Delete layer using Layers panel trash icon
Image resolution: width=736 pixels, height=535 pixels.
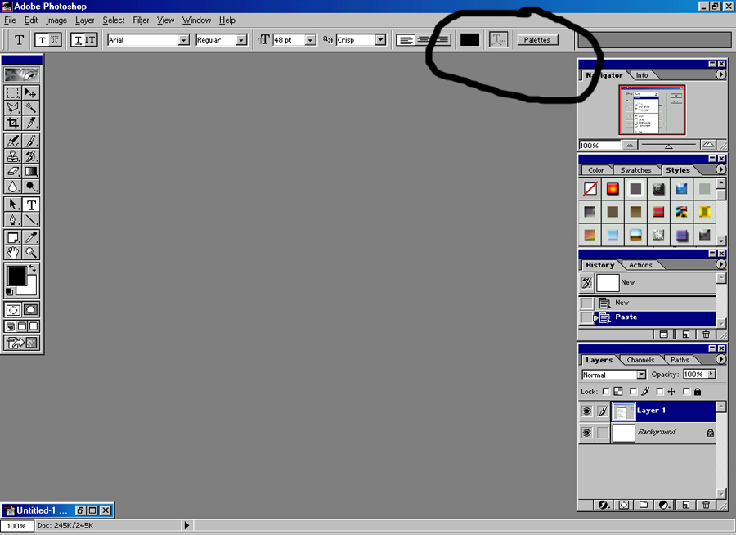pyautogui.click(x=706, y=506)
